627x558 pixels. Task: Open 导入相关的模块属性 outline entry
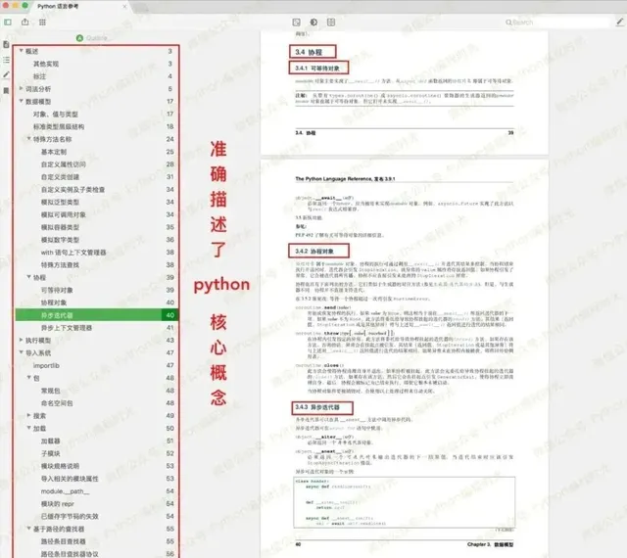coord(70,479)
